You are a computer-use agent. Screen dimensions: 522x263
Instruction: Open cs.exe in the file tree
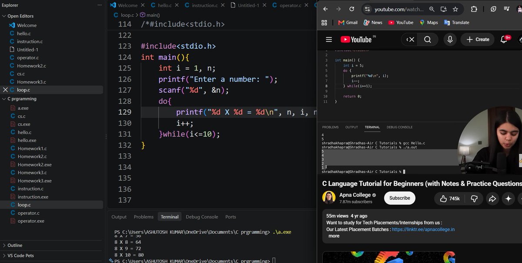[24, 124]
